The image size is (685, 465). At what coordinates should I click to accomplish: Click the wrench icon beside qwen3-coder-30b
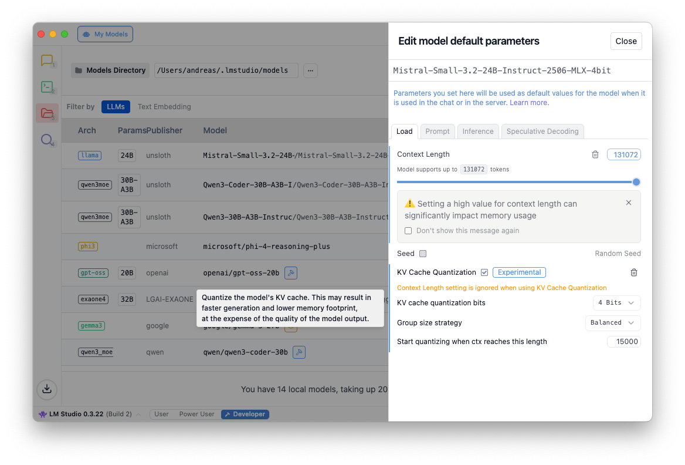point(299,352)
